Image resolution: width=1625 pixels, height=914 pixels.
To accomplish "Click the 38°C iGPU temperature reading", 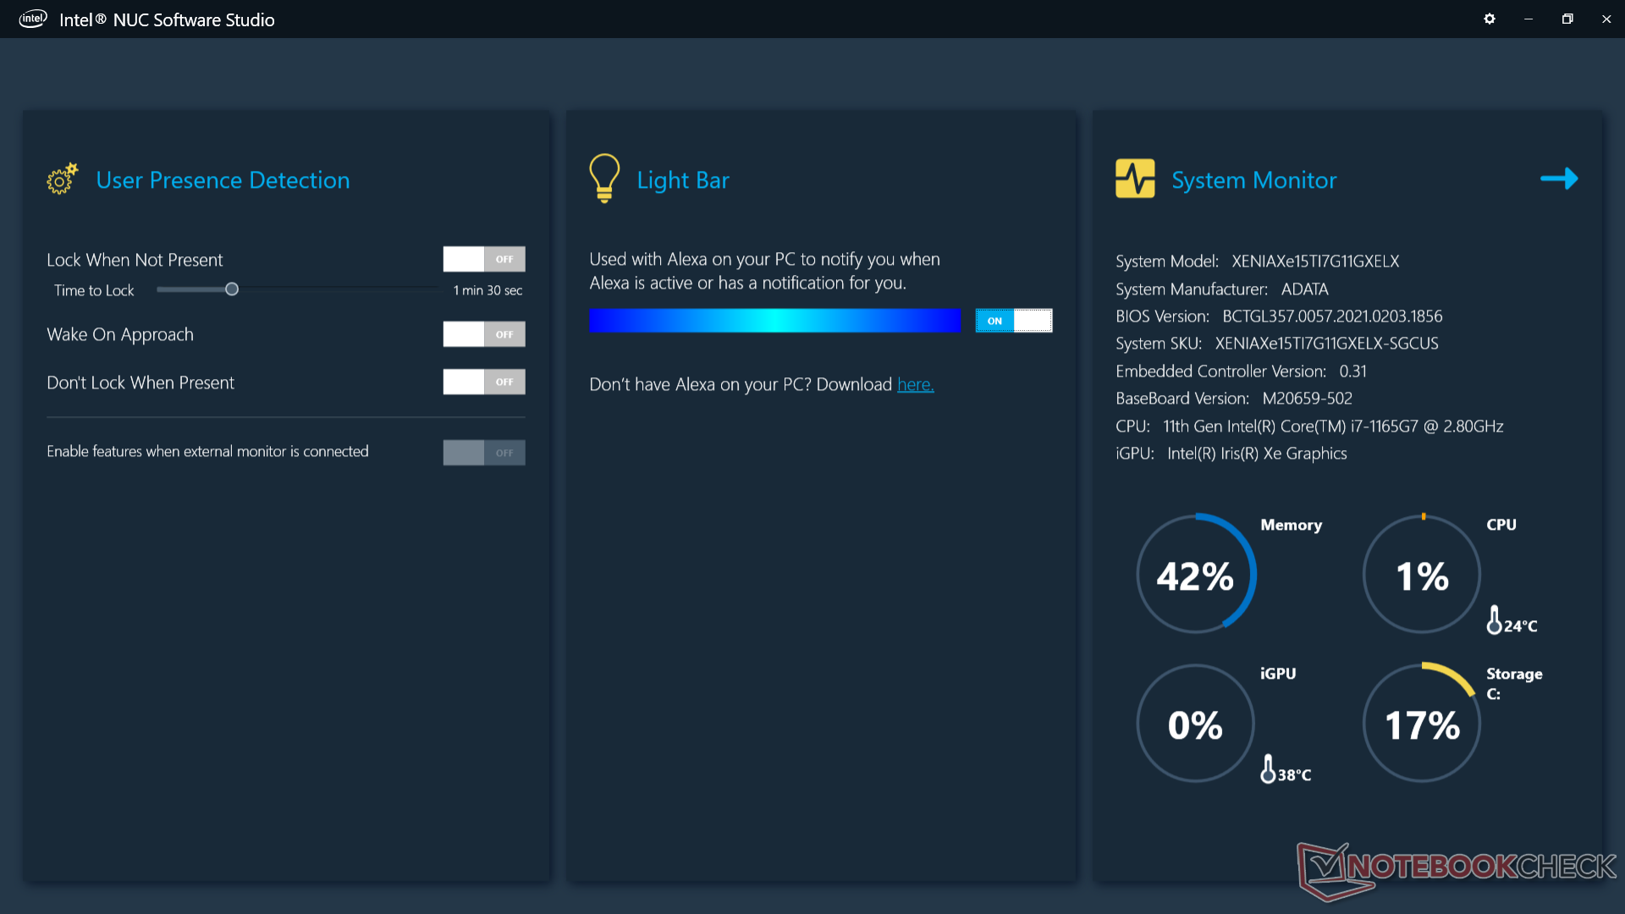I will click(x=1295, y=775).
